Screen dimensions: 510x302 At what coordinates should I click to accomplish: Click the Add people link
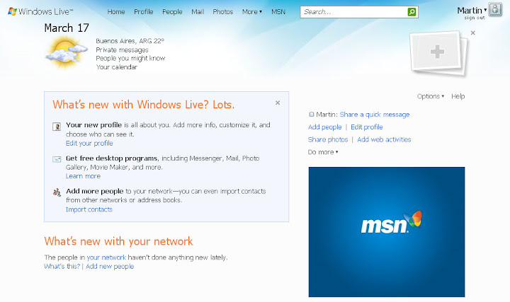click(x=324, y=127)
